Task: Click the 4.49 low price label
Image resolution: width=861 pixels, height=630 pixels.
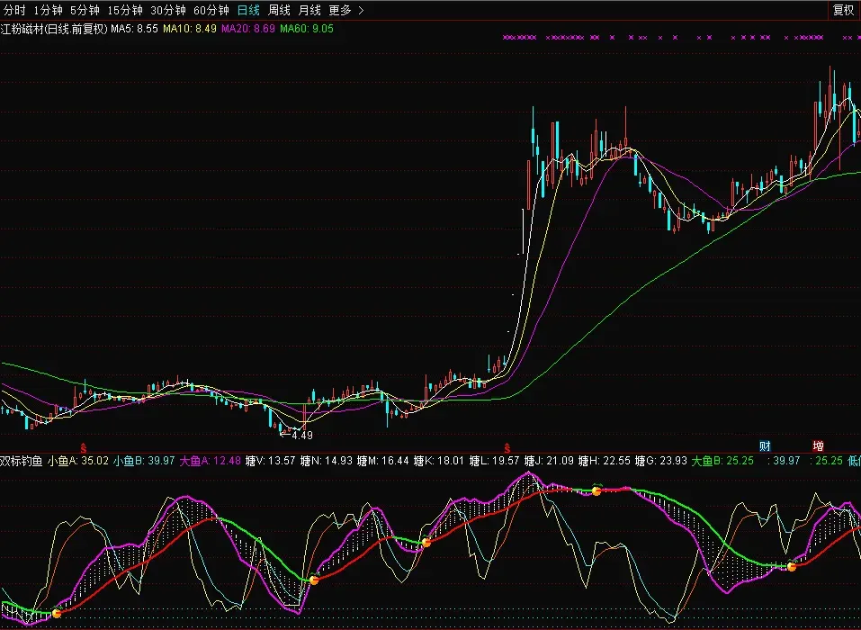Action: (x=302, y=435)
